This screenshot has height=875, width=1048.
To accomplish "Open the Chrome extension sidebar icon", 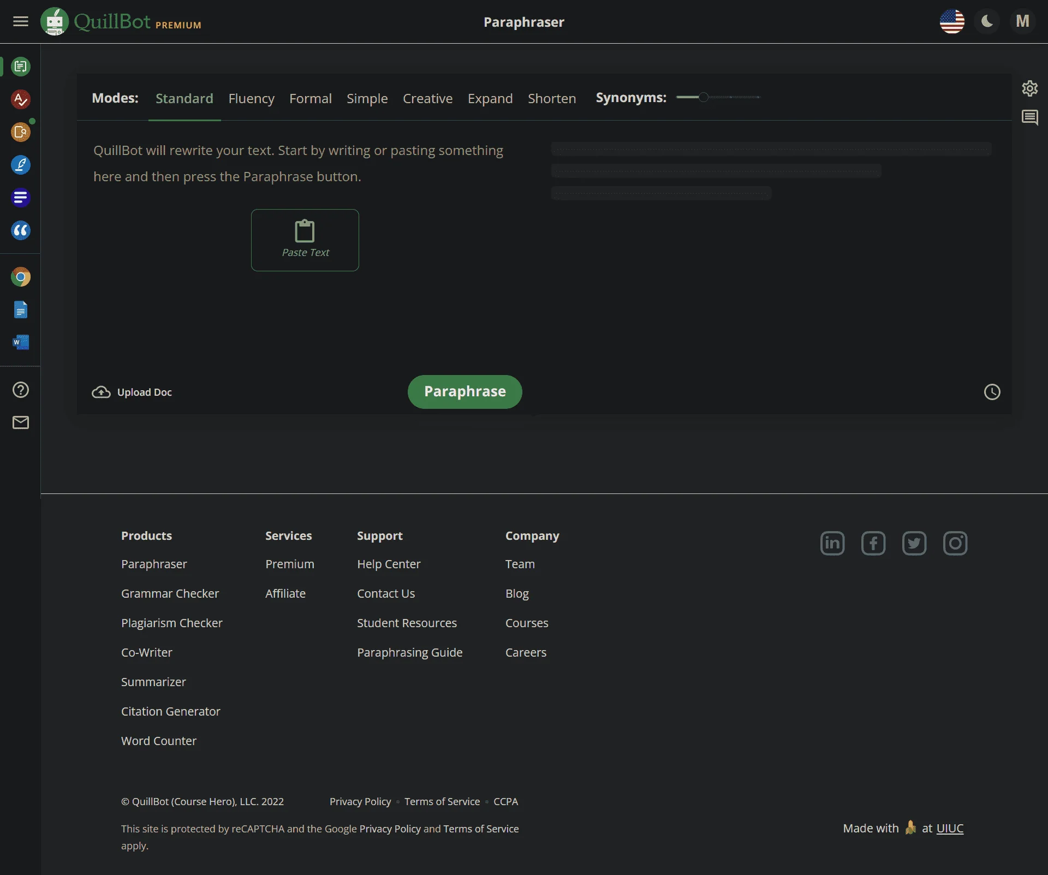I will click(x=21, y=277).
